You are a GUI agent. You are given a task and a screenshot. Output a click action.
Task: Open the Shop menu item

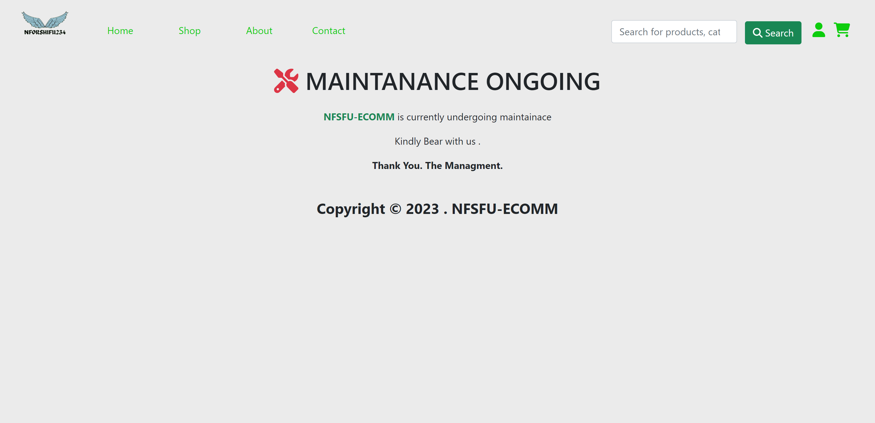pos(190,31)
